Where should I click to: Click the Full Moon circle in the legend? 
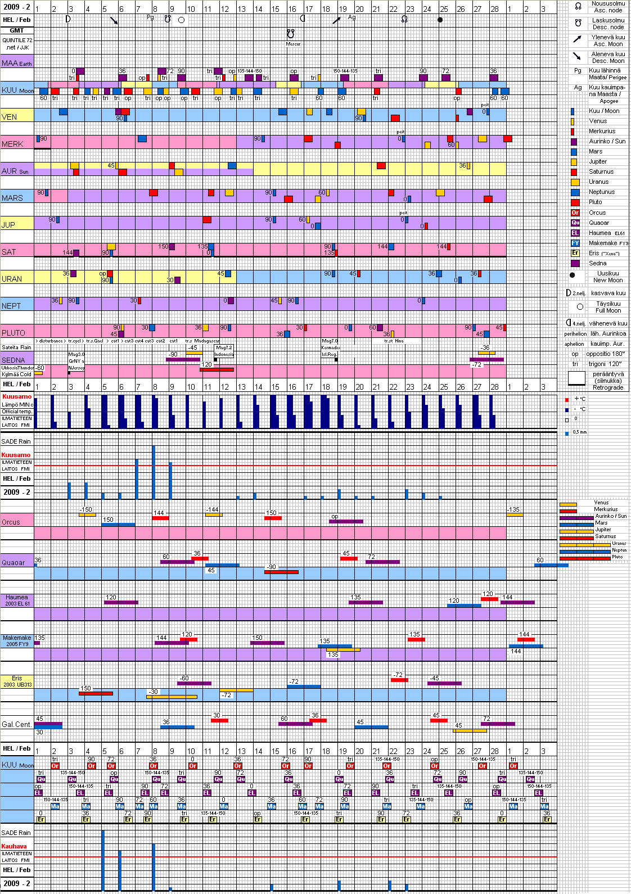(x=580, y=307)
